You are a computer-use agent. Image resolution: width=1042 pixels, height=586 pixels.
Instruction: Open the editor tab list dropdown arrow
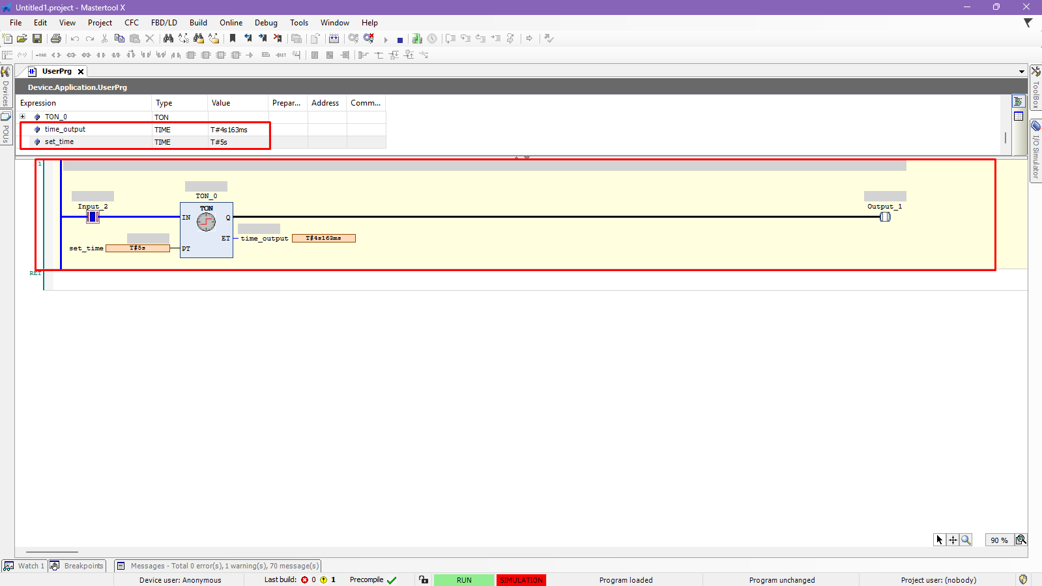click(x=1021, y=72)
